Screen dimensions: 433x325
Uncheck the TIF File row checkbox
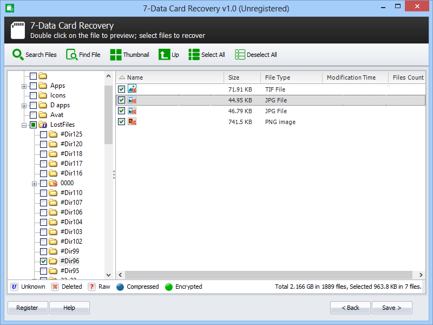pos(122,89)
